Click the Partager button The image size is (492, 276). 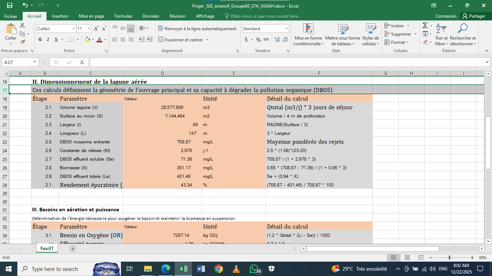tap(474, 16)
